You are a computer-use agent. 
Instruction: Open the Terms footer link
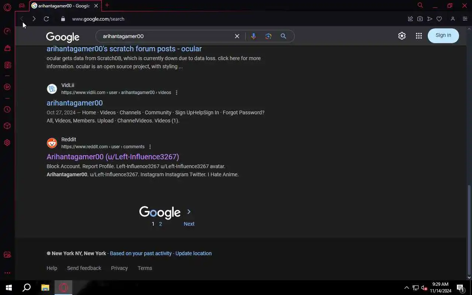coord(145,268)
